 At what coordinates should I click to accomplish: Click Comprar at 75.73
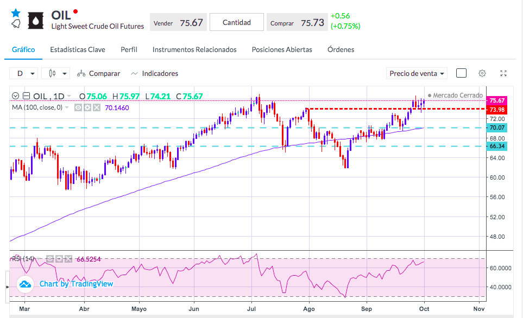coord(297,22)
